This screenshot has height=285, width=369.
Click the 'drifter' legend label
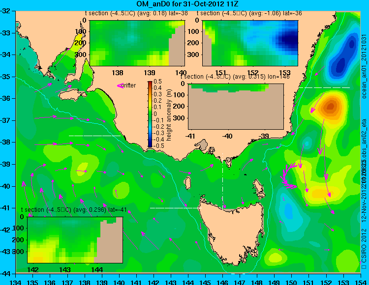(129, 85)
